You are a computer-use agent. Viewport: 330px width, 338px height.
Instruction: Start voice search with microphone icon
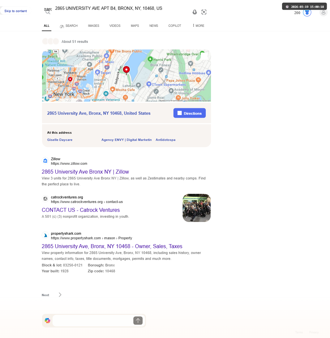pos(195,12)
